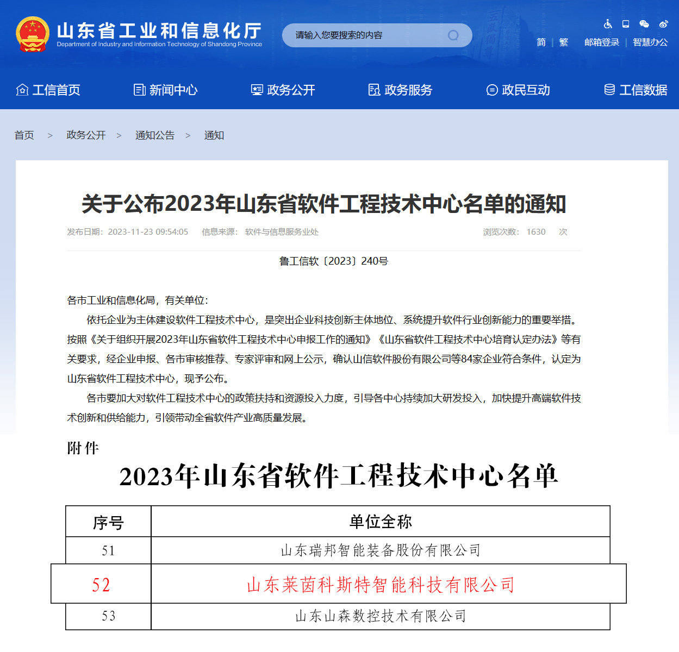Screen dimensions: 679x652
Task: Click the national emblem logo
Action: coord(33,34)
